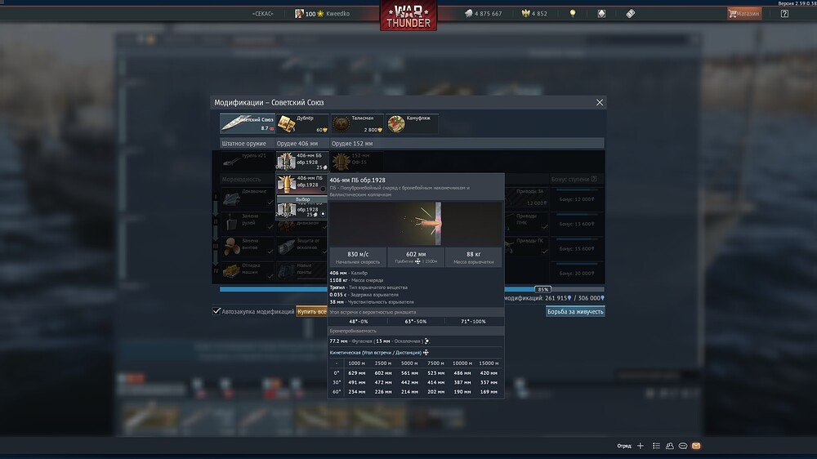
Task: Click the Приводы ЗА modification
Action: 526,198
